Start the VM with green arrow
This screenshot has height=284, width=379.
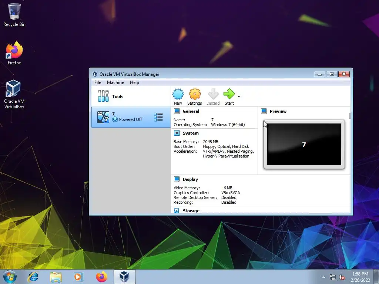click(229, 94)
